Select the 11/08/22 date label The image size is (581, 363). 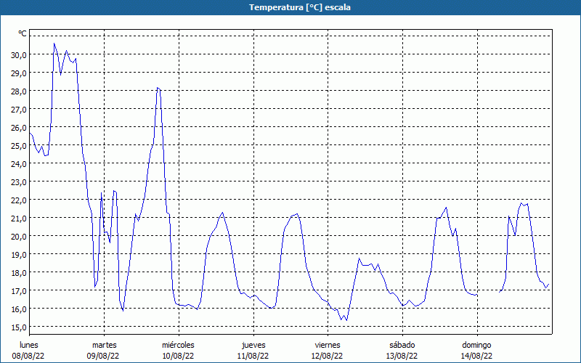[253, 356]
